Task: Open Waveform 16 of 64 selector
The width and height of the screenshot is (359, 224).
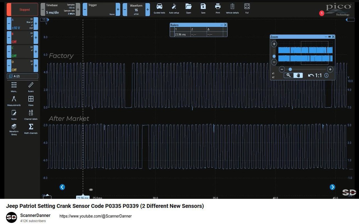Action: click(x=136, y=10)
